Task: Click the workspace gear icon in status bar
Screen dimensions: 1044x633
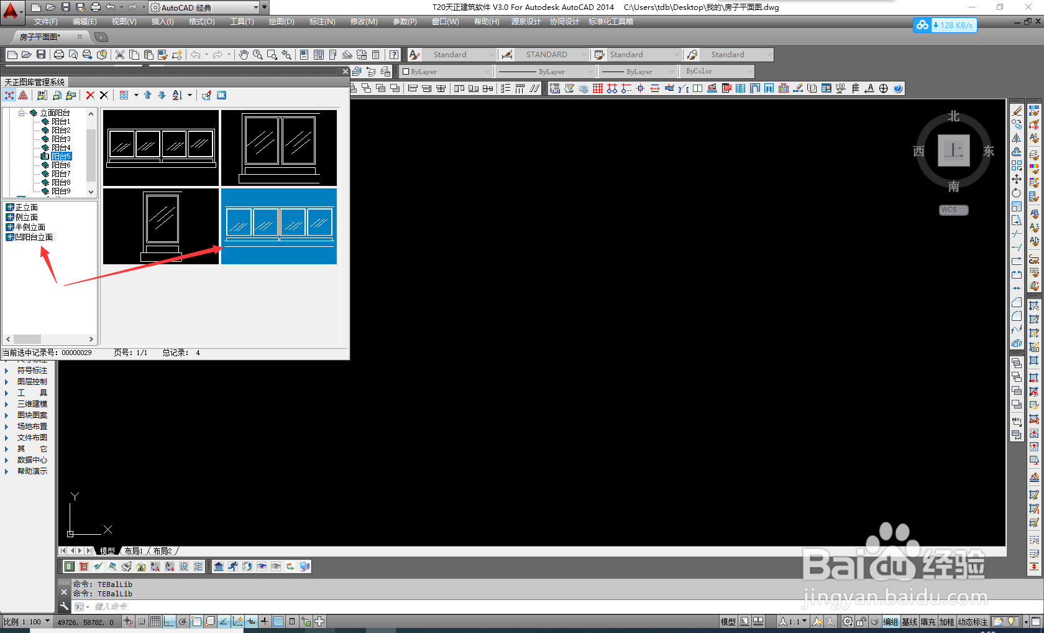Action: click(x=848, y=621)
